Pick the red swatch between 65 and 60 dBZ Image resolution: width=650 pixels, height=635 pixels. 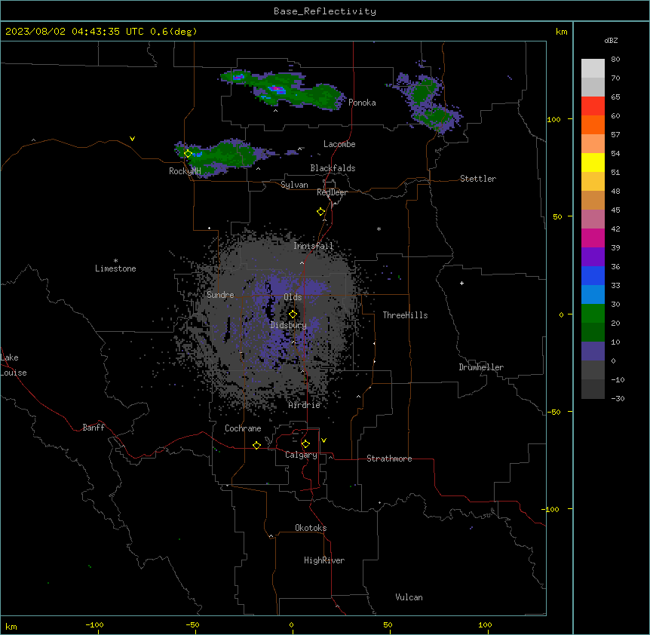click(593, 106)
